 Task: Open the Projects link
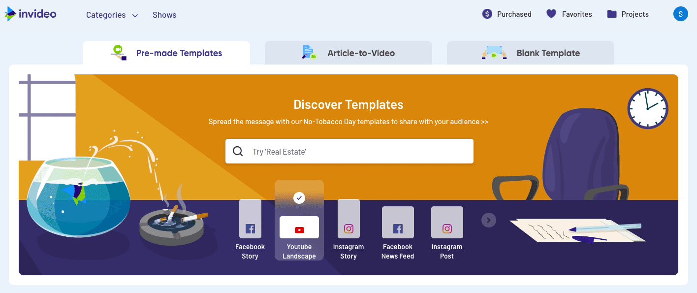(x=628, y=14)
